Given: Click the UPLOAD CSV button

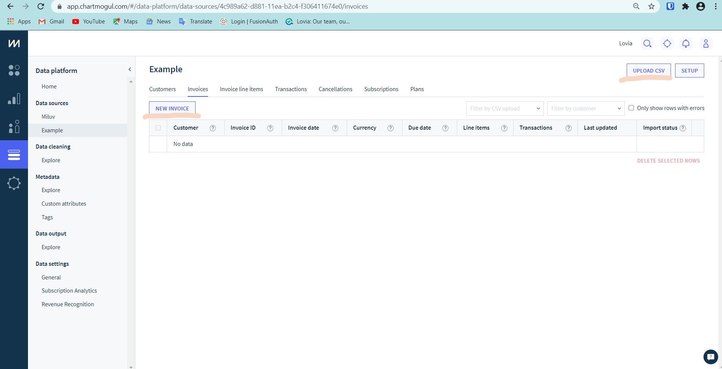Looking at the screenshot, I should (648, 71).
